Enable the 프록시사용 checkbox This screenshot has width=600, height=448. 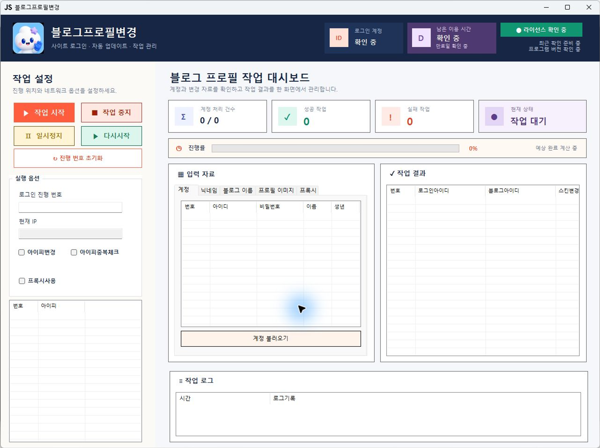tap(22, 281)
